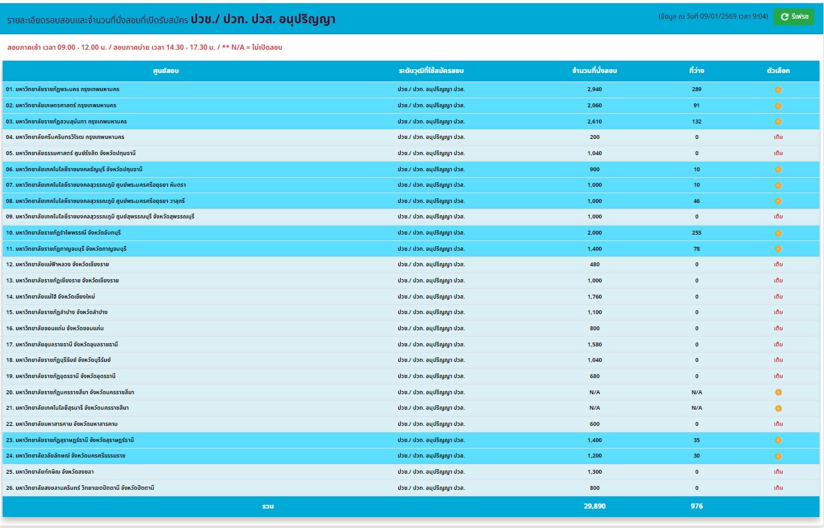The width and height of the screenshot is (824, 528).
Task: Pick the orange select icon in row 06
Action: pyautogui.click(x=778, y=169)
